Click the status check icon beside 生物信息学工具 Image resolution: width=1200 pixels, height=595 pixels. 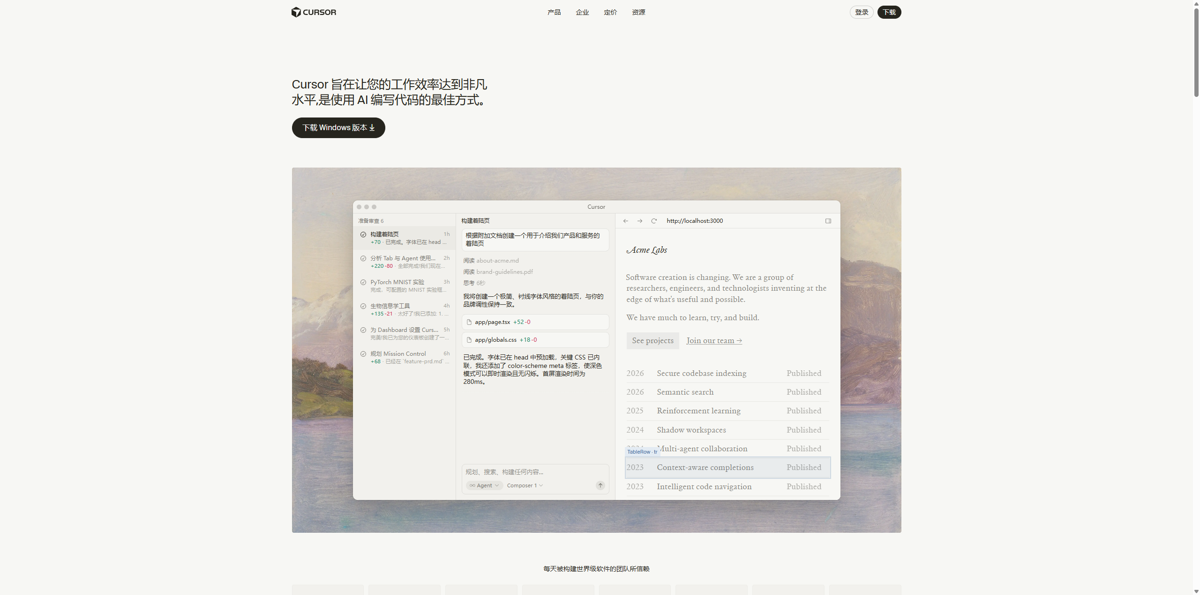tap(363, 306)
